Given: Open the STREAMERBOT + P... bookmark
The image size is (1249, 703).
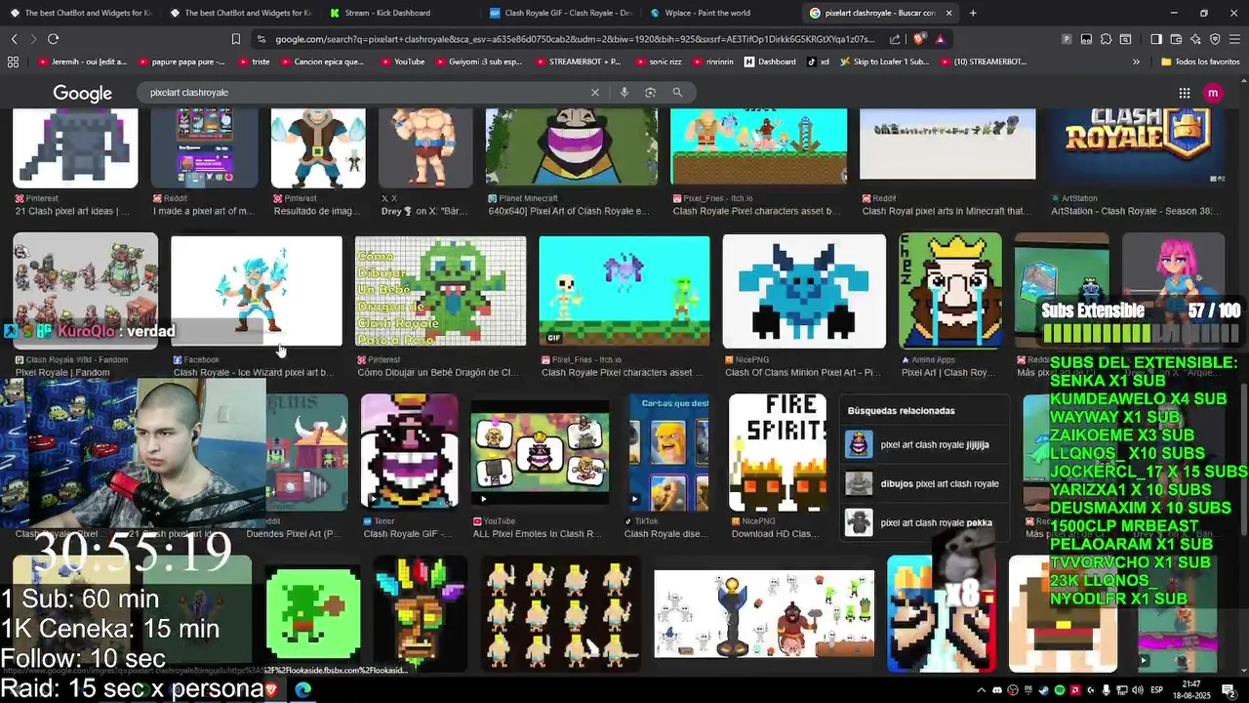Looking at the screenshot, I should [577, 62].
